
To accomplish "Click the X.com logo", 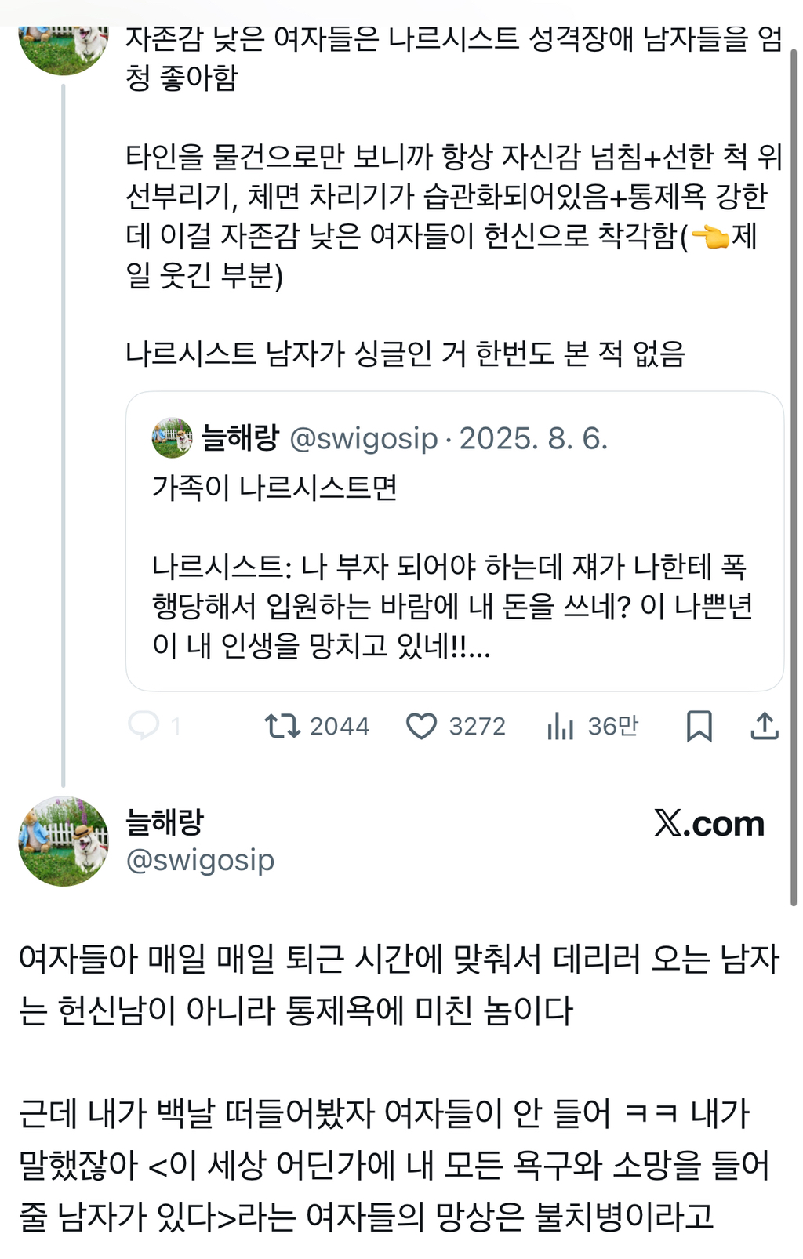I will [x=707, y=824].
